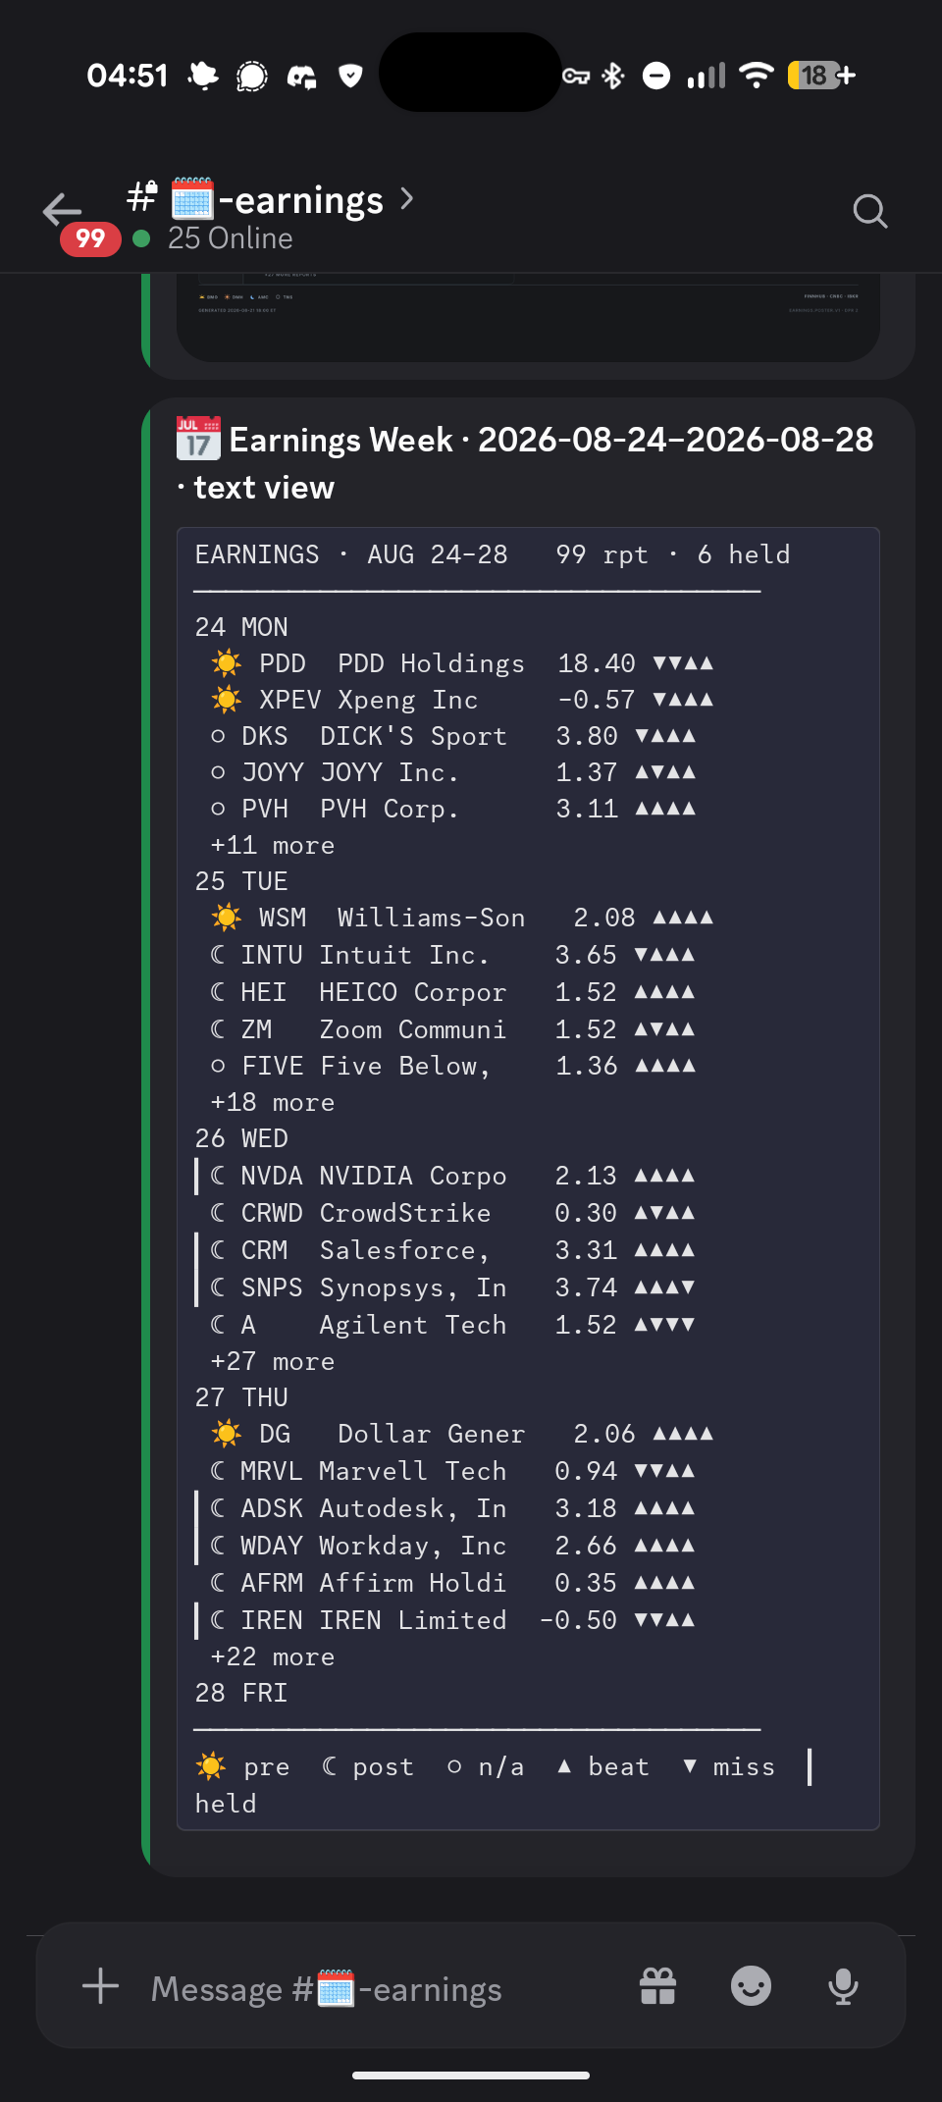The image size is (942, 2102).
Task: Tap the Earnings Week embed title
Action: click(x=525, y=463)
